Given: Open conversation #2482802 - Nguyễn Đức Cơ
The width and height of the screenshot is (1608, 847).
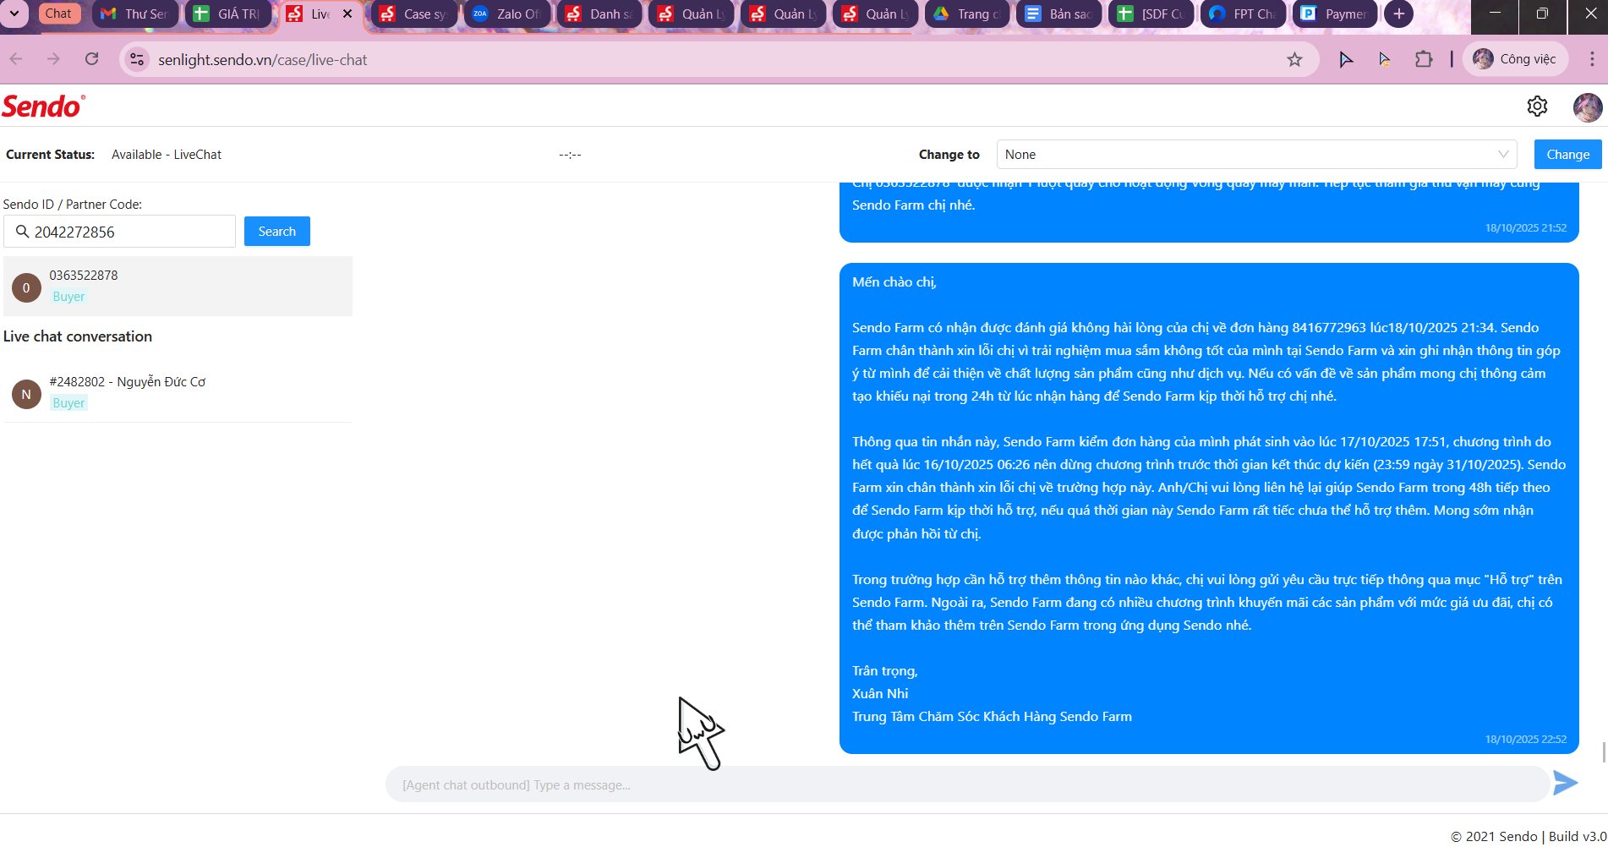Looking at the screenshot, I should (178, 393).
